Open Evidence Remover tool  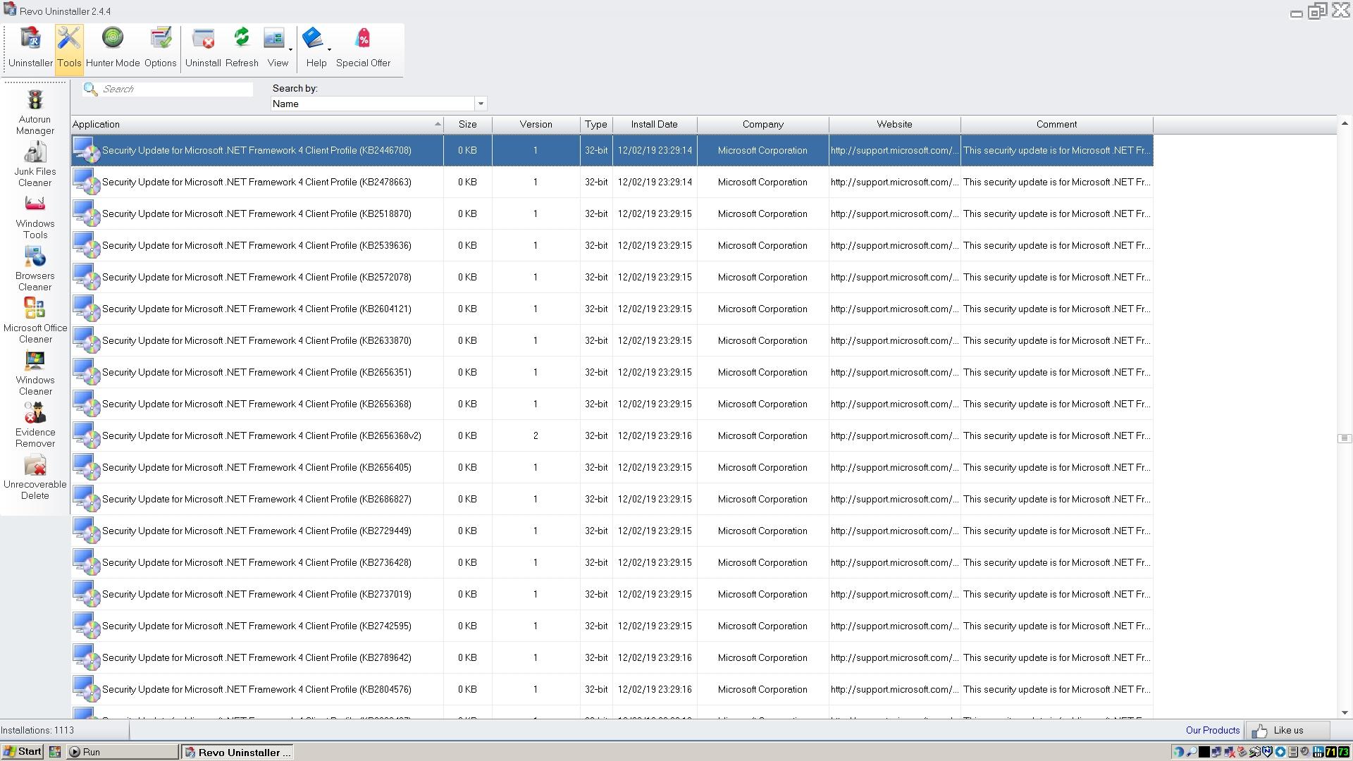point(35,424)
